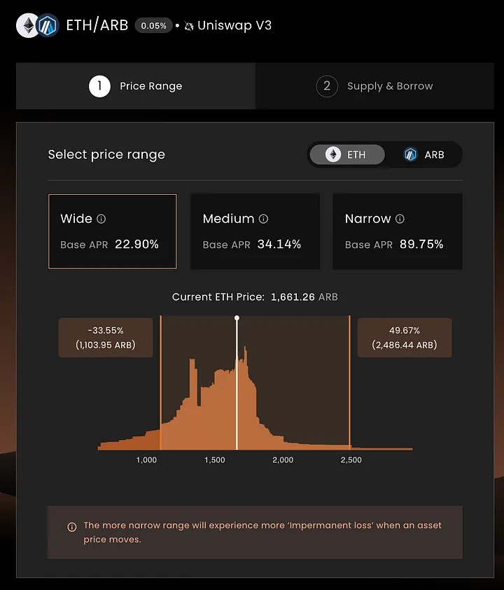Open the Supply & Borrow tab
Screen dimensions: 504x590
pos(374,86)
